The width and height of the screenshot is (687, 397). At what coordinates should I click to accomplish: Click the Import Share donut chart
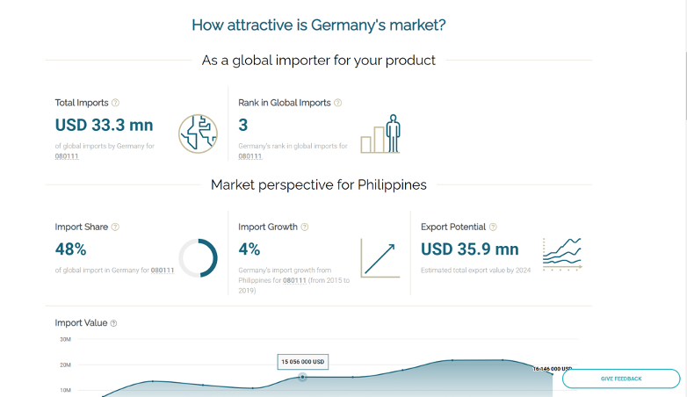click(x=198, y=258)
